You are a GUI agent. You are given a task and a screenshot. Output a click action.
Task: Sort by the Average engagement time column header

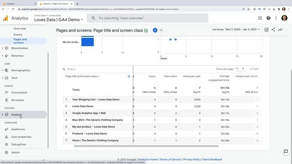(219, 78)
